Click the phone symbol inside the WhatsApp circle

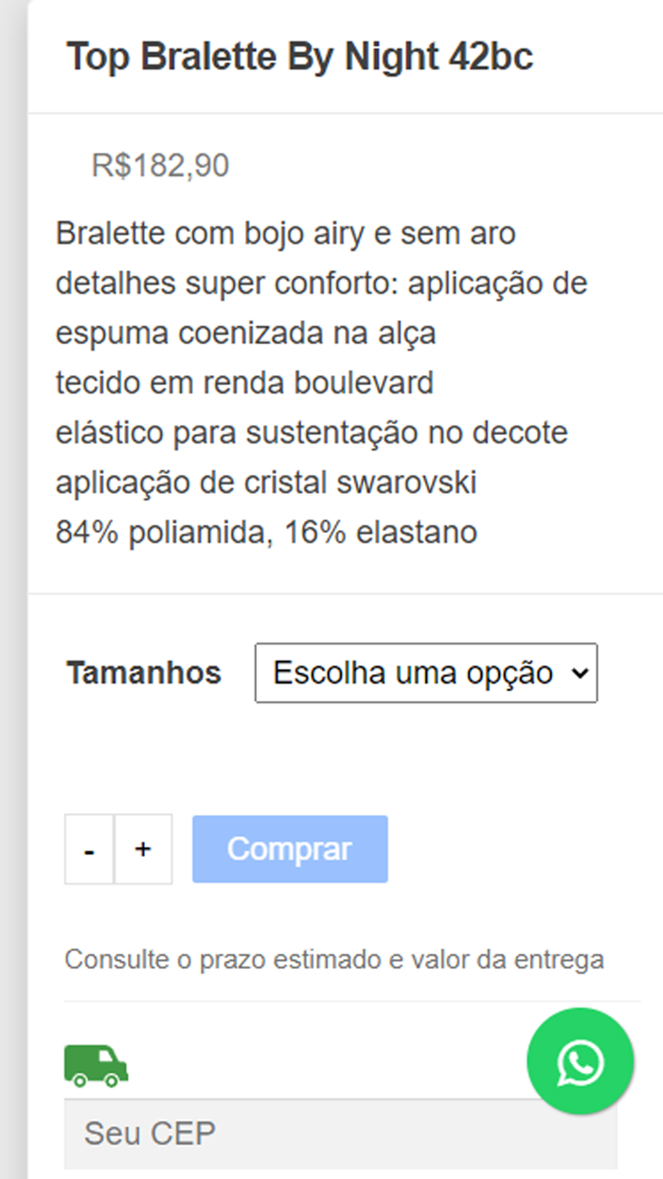tap(579, 1061)
